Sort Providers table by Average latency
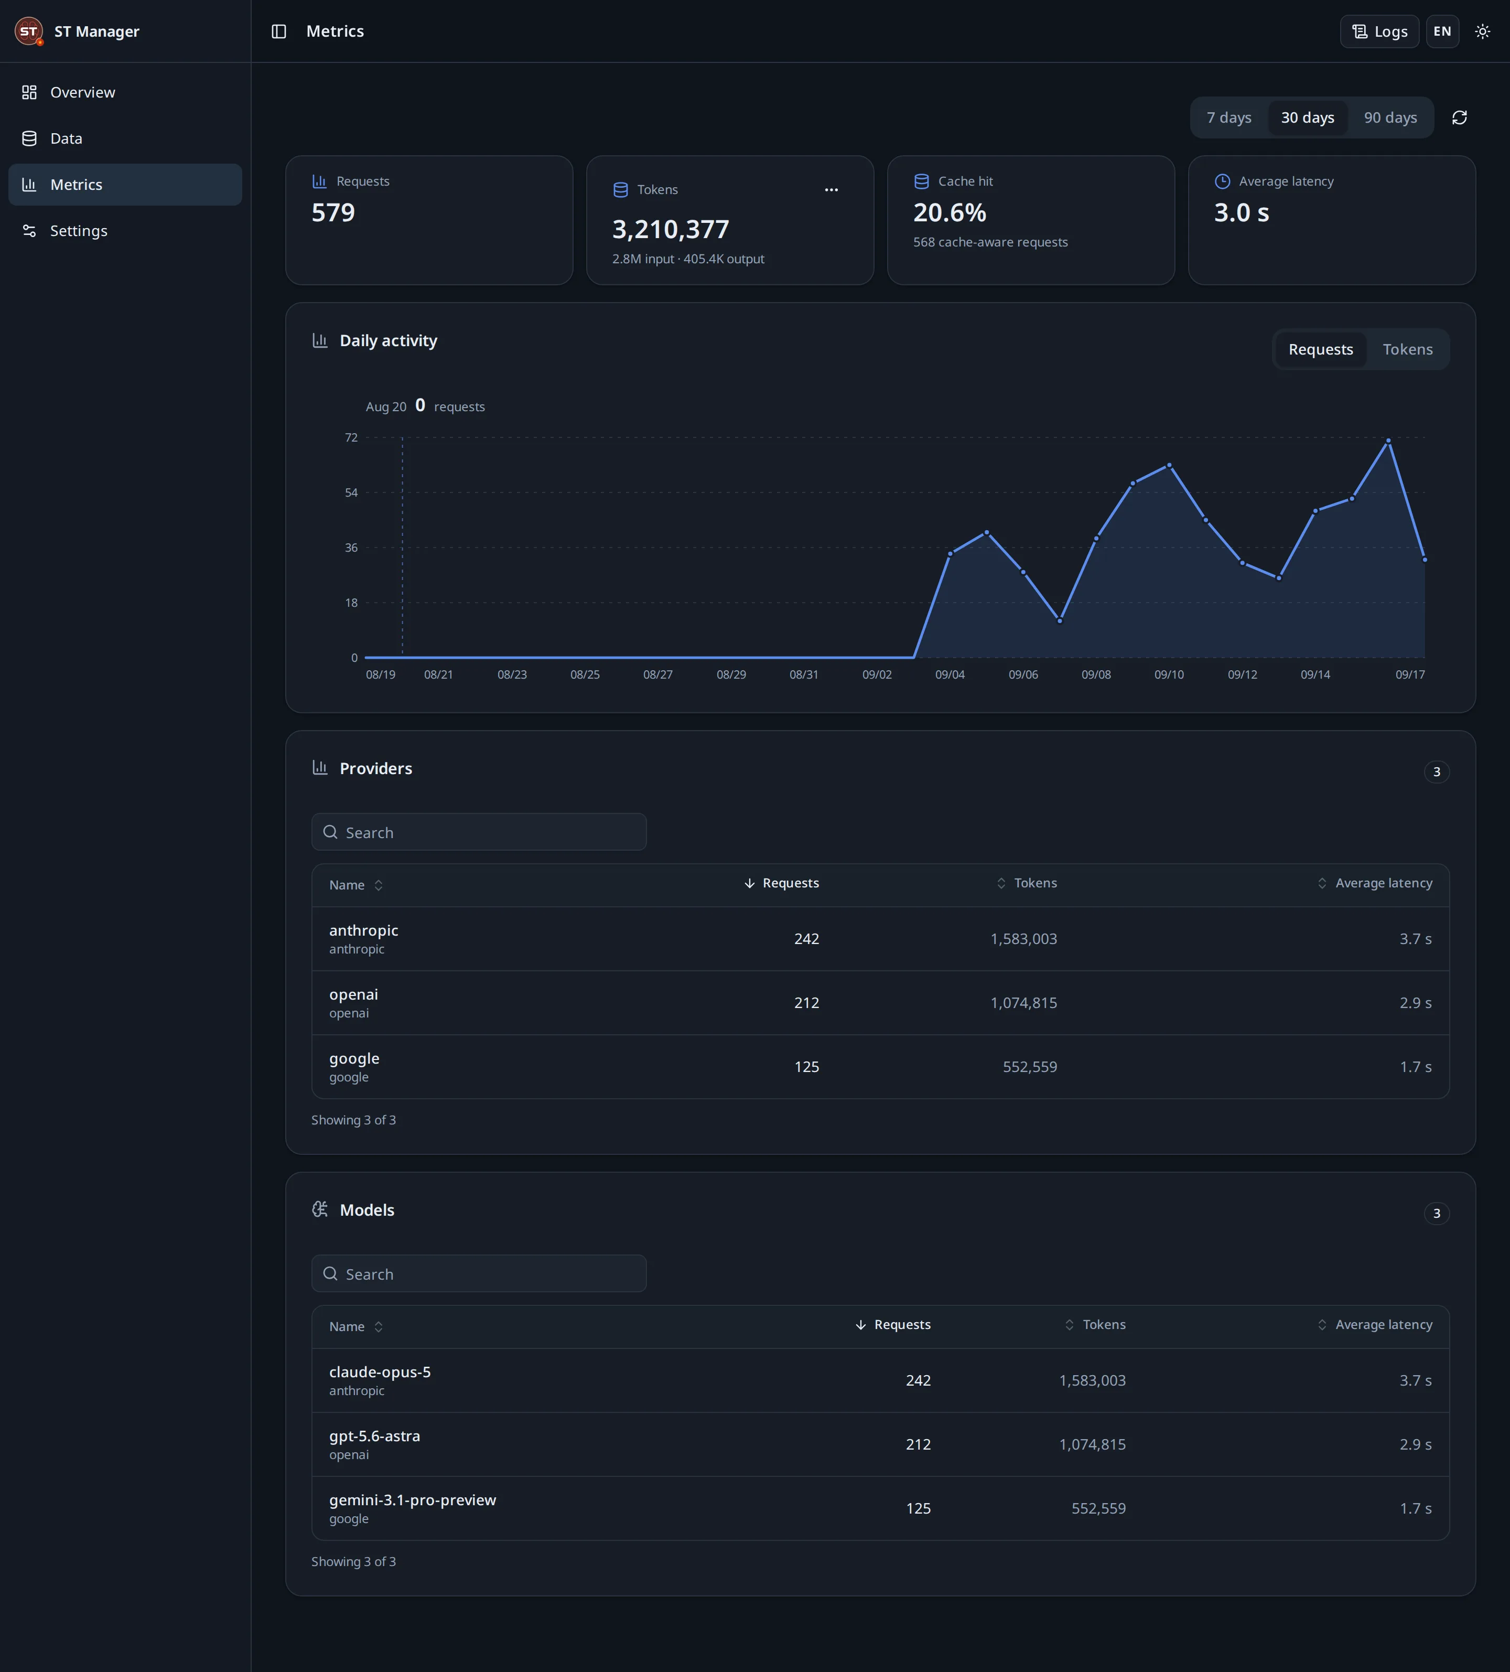This screenshot has height=1672, width=1510. click(1374, 883)
